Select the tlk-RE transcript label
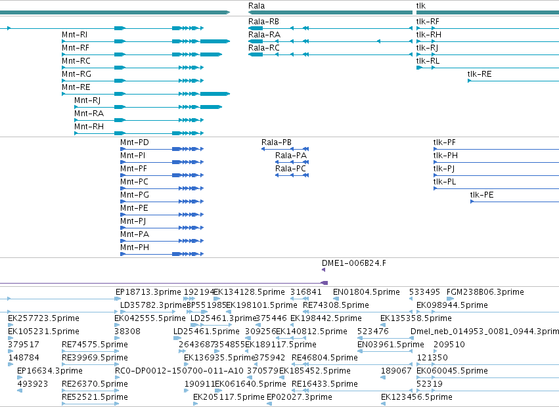The width and height of the screenshot is (559, 407). click(480, 74)
